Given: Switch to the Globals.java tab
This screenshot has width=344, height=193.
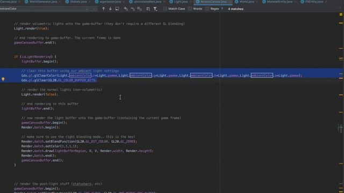Looking at the screenshot, I should pos(78,2).
